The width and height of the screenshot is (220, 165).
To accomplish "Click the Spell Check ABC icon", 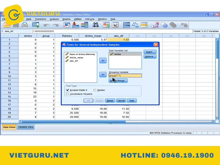I will click(184, 25).
